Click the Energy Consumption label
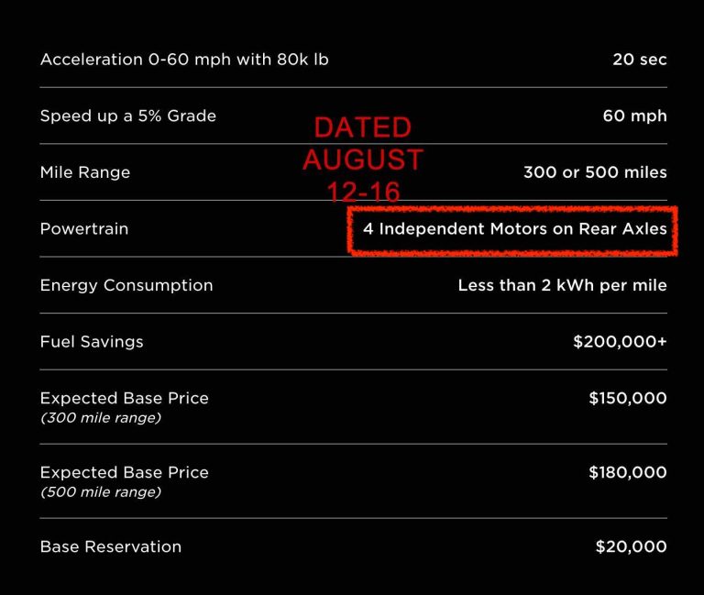Viewport: 704px width, 595px height. (126, 286)
